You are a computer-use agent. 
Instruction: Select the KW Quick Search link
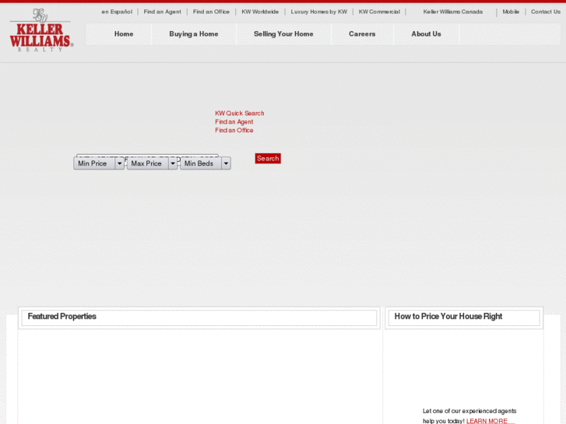[x=240, y=114]
